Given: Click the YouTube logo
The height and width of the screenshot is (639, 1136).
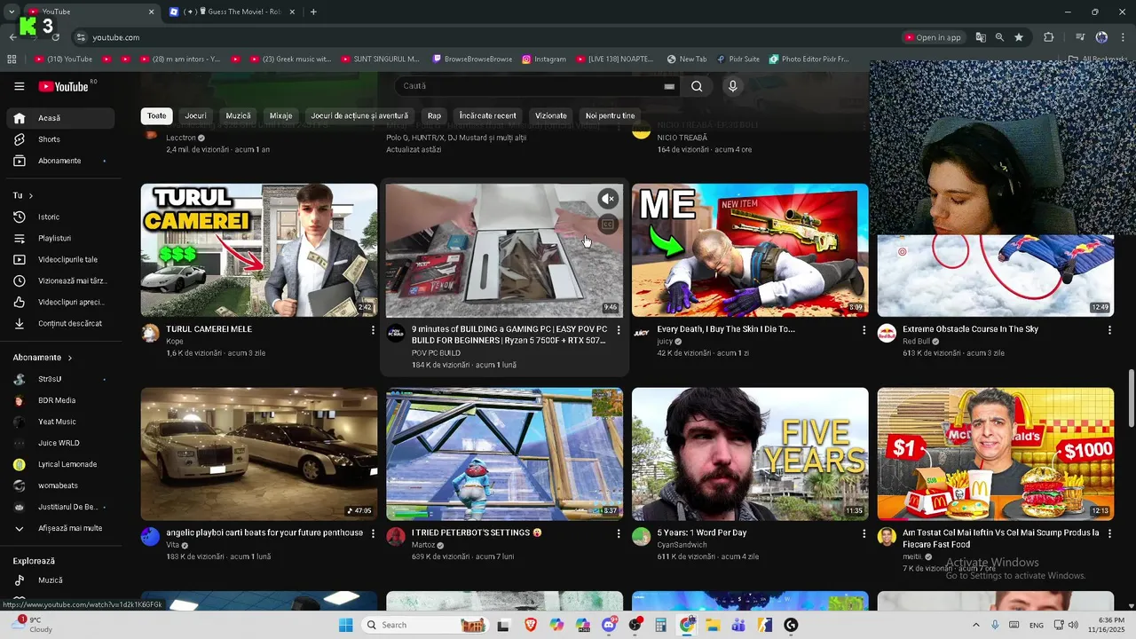Looking at the screenshot, I should pos(63,86).
